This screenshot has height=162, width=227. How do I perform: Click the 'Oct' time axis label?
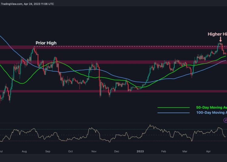[x=70, y=151]
